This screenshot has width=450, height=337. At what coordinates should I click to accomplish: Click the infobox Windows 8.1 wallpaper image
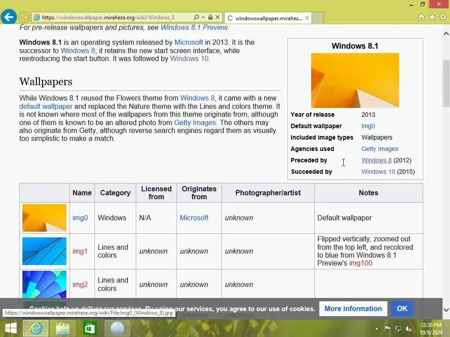(x=355, y=81)
